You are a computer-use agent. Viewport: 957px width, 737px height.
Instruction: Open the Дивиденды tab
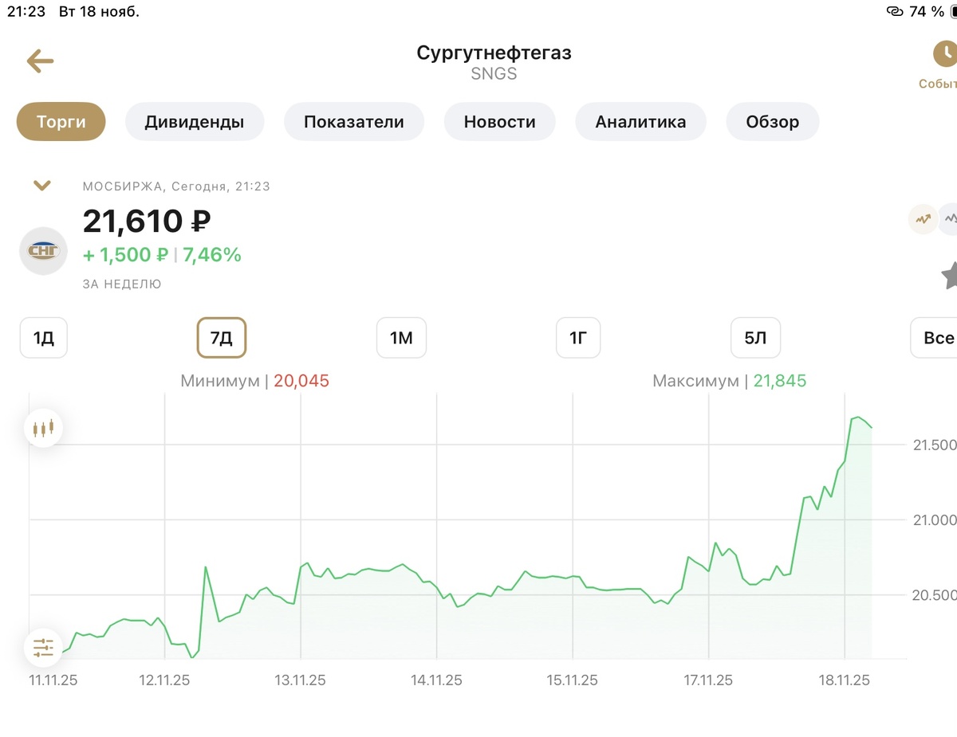click(195, 122)
